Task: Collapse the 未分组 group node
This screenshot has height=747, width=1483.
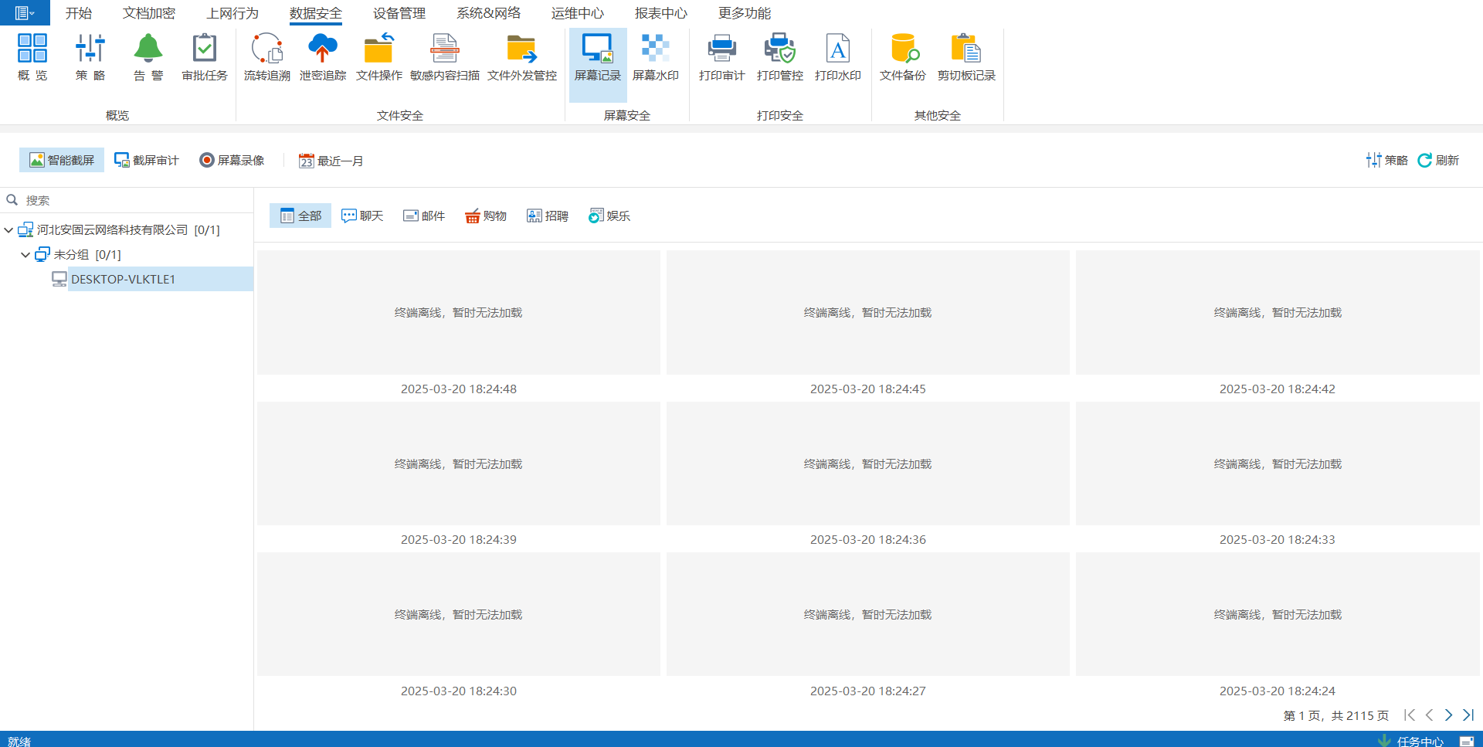Action: point(25,255)
